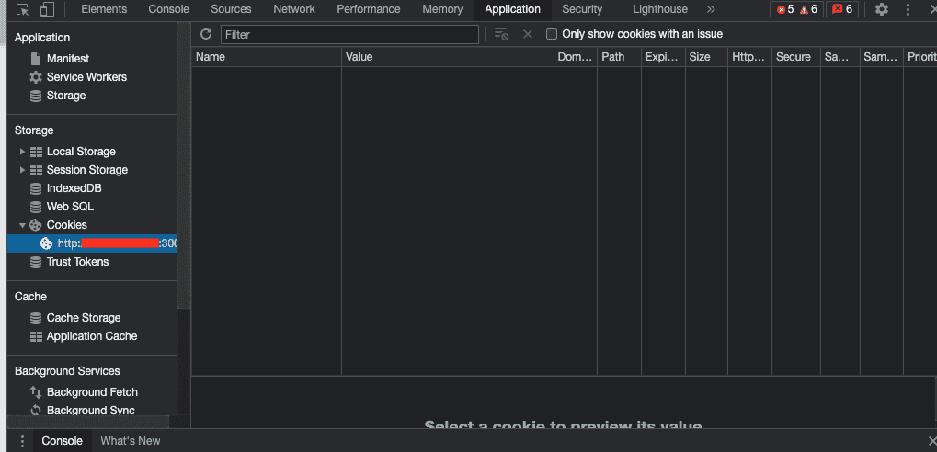Screen dimensions: 937x452
Task: Click the Local Storage grid icon
Action: tap(36, 152)
